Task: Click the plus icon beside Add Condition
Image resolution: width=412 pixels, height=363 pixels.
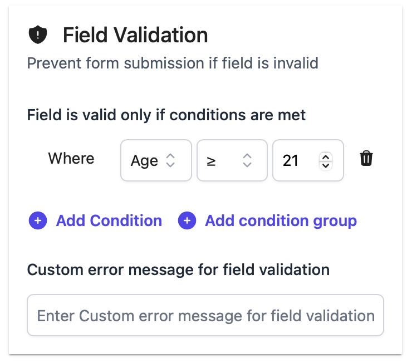Action: [38, 220]
